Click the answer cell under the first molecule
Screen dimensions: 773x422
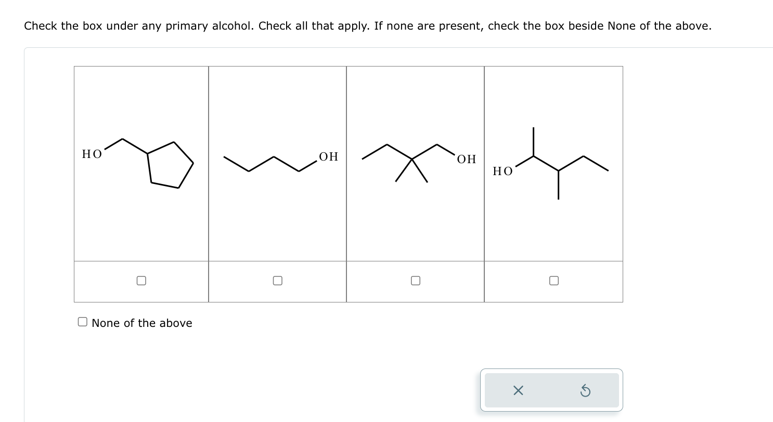point(141,281)
